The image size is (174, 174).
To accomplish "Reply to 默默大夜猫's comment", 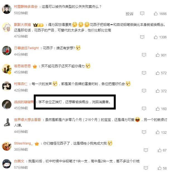I will pyautogui.click(x=142, y=37).
